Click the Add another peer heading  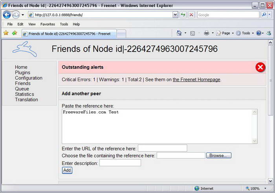pos(81,93)
